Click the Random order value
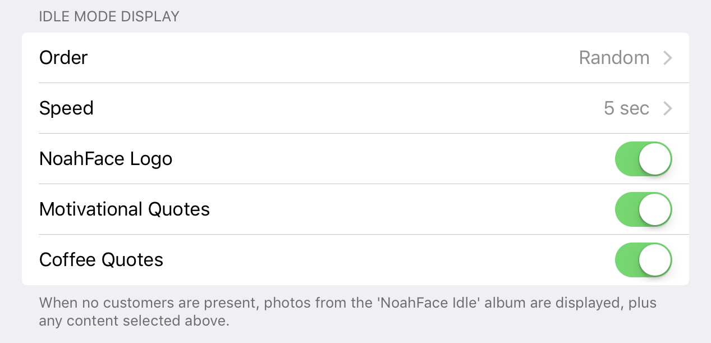The height and width of the screenshot is (343, 711). pos(614,58)
